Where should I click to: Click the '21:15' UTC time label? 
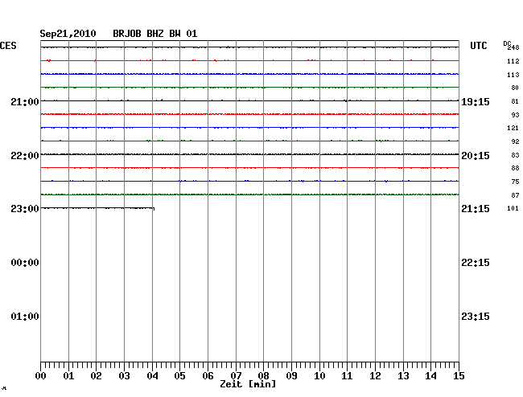[476, 209]
